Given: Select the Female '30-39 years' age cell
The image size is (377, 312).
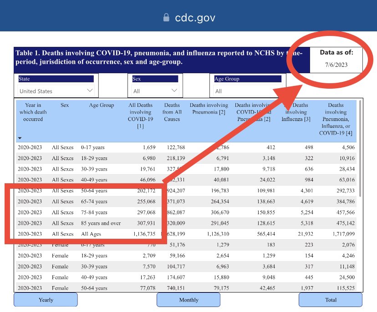Looking at the screenshot, I should pyautogui.click(x=94, y=267).
